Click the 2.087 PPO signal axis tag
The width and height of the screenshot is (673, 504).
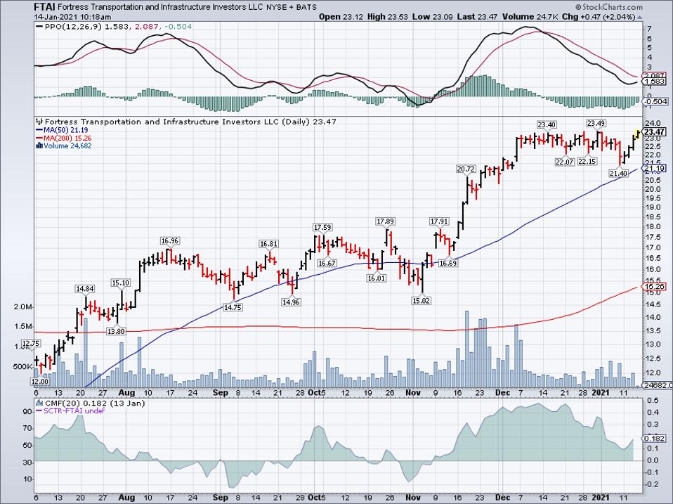(655, 76)
